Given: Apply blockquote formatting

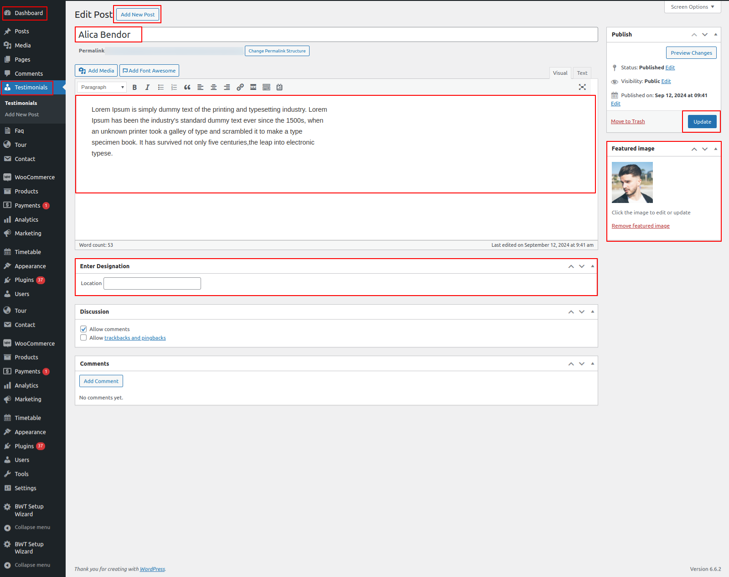Looking at the screenshot, I should (x=187, y=87).
